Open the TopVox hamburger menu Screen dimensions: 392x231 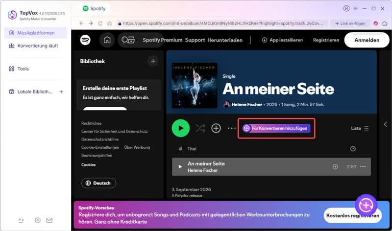point(355,8)
